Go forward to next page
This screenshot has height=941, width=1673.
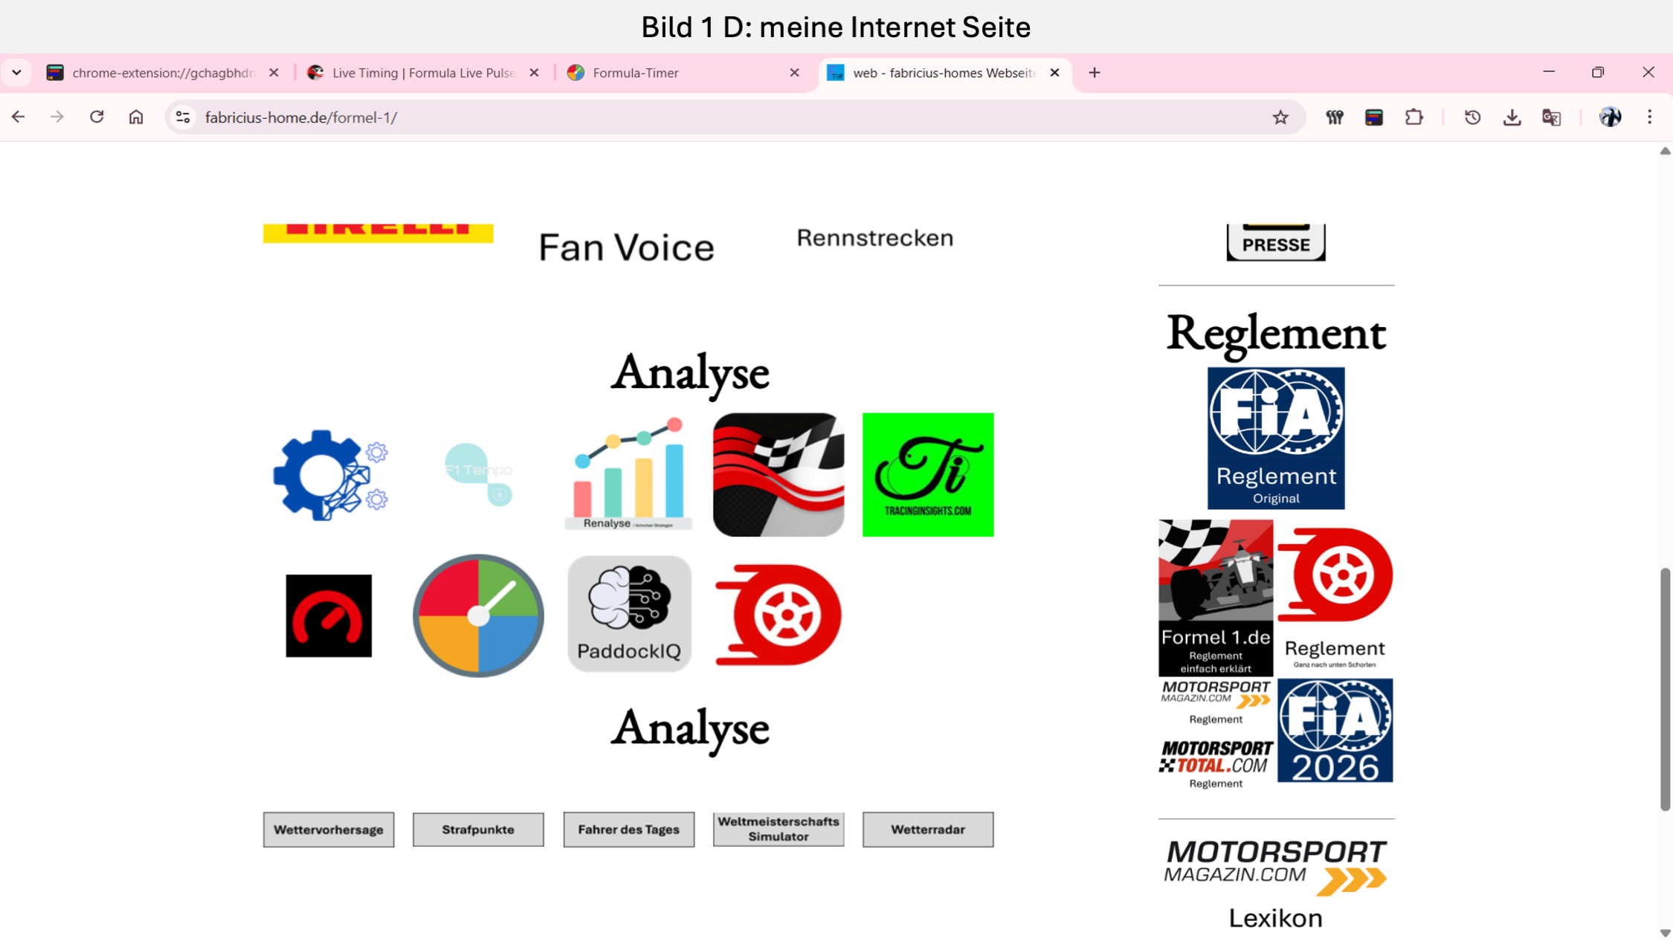click(x=57, y=117)
